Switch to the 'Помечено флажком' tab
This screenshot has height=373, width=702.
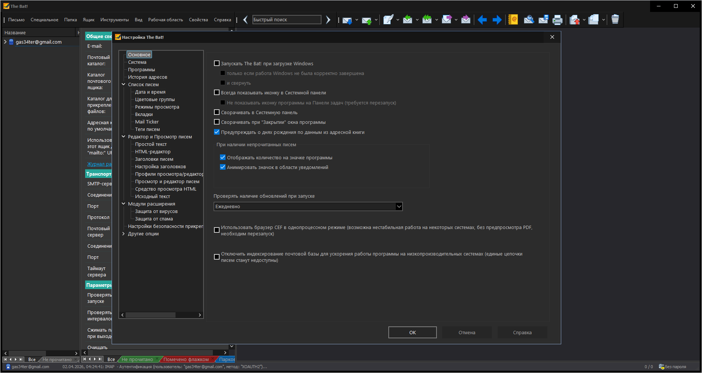(186, 360)
